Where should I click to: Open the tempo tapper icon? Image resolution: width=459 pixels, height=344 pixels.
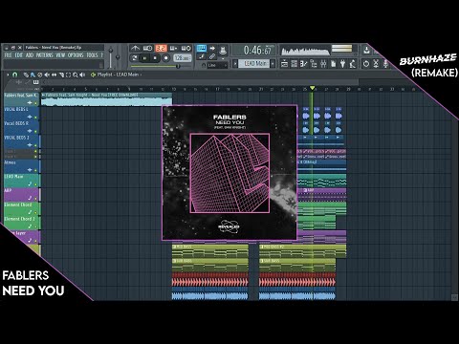coord(353,64)
